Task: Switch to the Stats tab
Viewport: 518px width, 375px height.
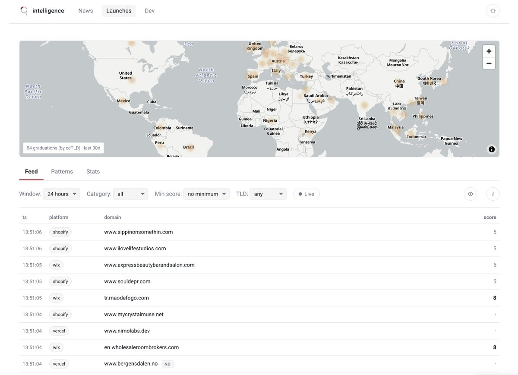Action: coord(93,172)
